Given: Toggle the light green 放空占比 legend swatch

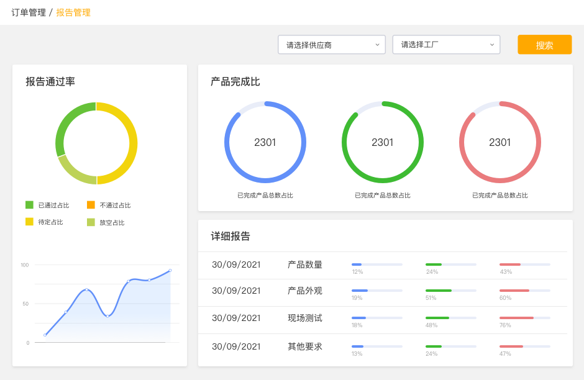Looking at the screenshot, I should point(91,222).
